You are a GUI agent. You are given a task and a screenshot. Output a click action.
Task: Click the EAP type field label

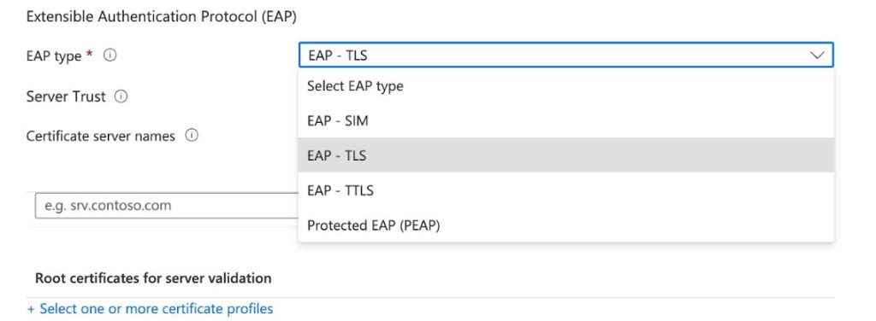[x=54, y=55]
